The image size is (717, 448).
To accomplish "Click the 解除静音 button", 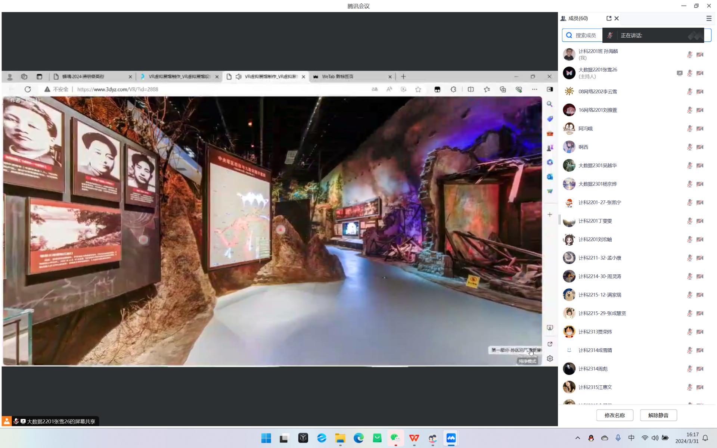I will point(658,415).
